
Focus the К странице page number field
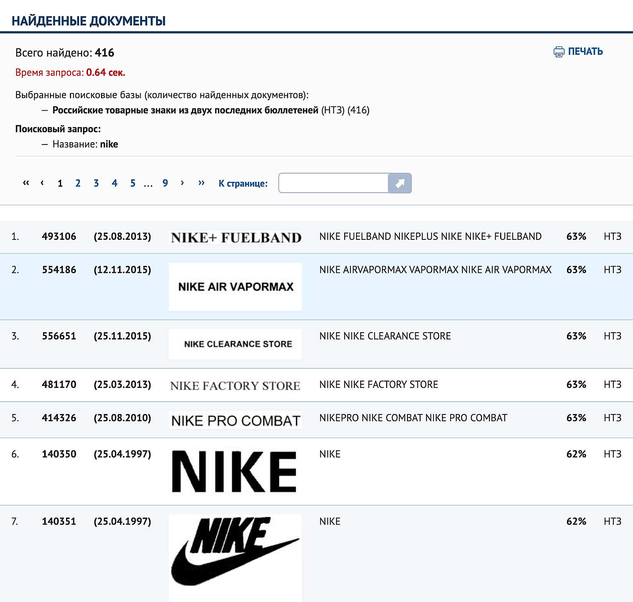[x=333, y=183]
